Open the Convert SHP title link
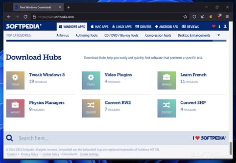This screenshot has height=163, width=236. click(193, 102)
